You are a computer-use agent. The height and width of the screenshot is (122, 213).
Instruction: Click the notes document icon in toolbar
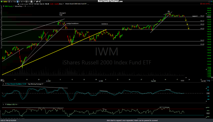32,2
